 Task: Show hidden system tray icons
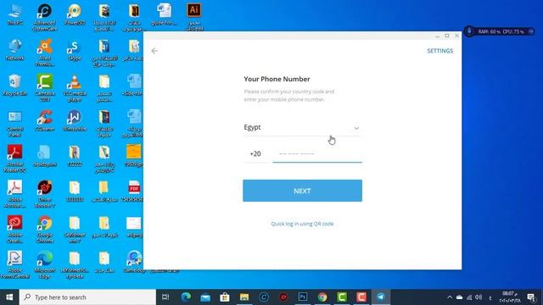click(x=450, y=297)
